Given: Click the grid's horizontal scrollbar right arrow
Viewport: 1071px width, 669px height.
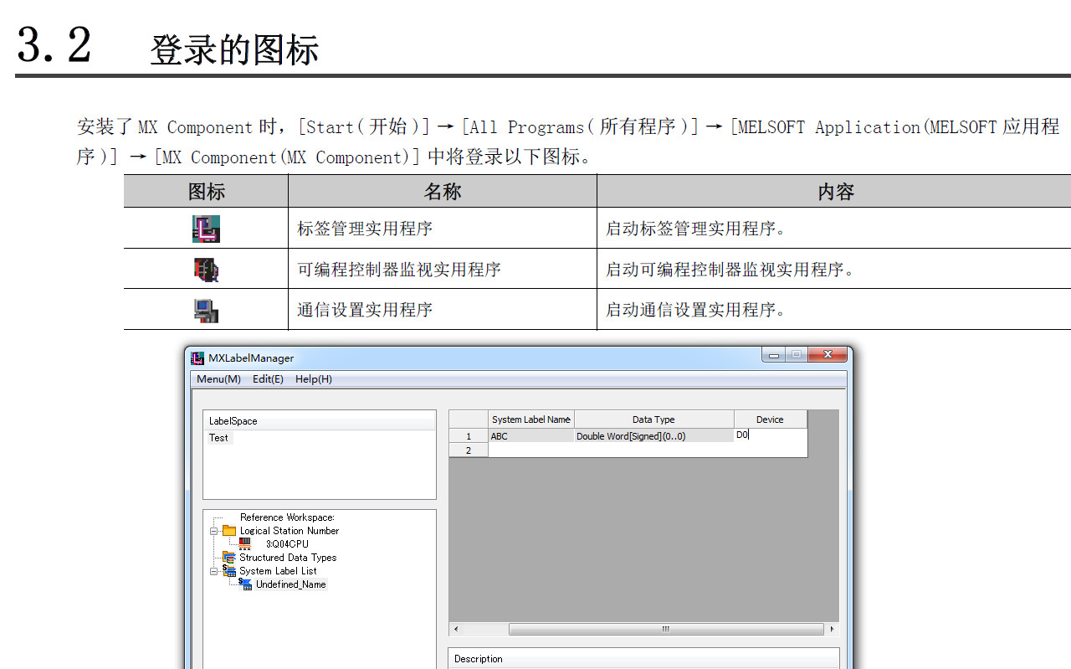Looking at the screenshot, I should [x=832, y=629].
